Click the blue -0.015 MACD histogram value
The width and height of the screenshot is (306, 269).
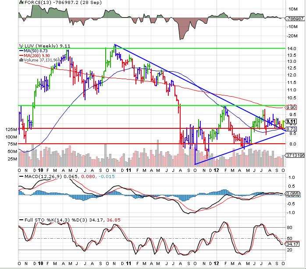[107, 176]
